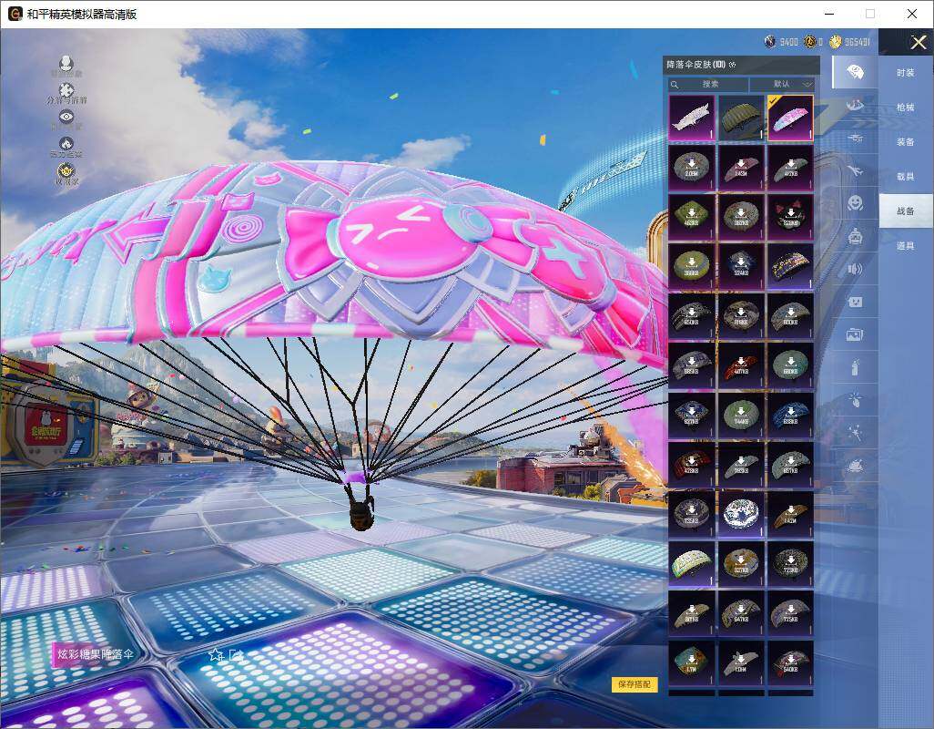This screenshot has height=729, width=934.
Task: Click the info icon beside 降落伞皮肤 title
Action: coord(732,65)
